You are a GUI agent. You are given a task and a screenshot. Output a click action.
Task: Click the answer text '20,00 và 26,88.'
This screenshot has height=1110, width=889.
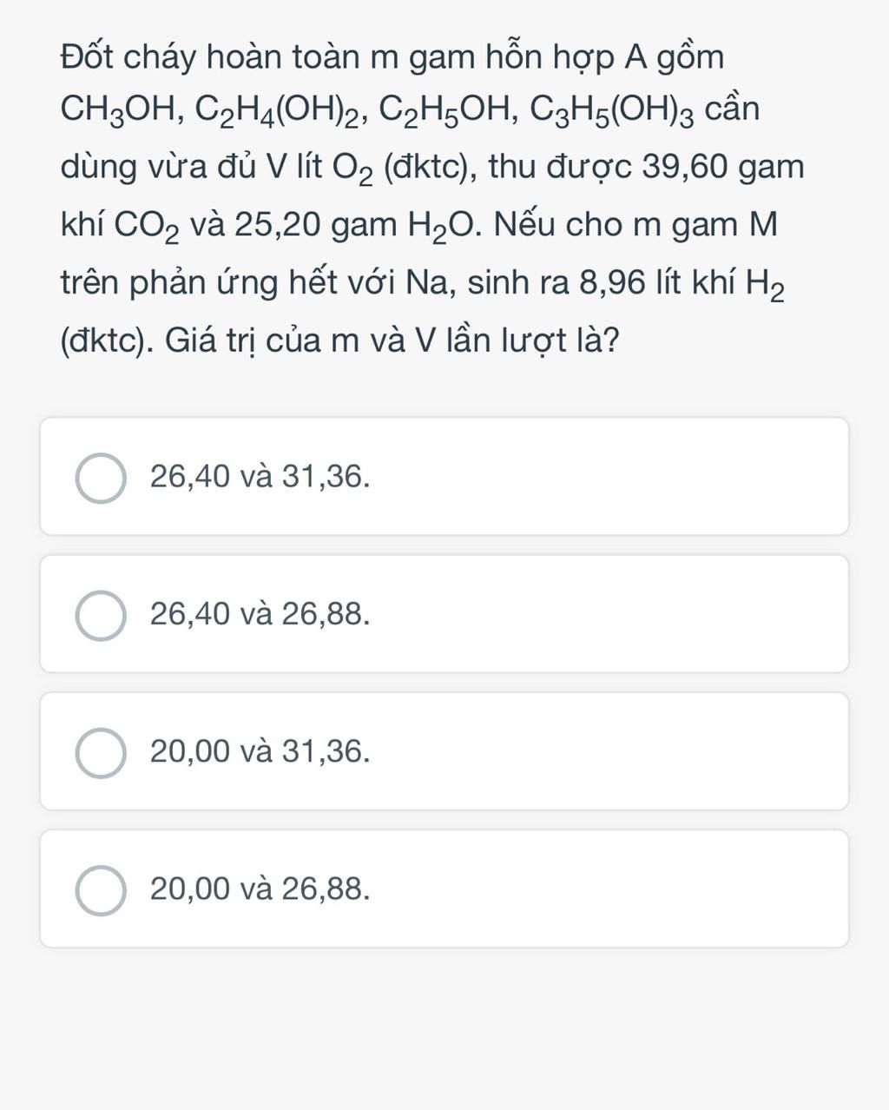pyautogui.click(x=260, y=889)
